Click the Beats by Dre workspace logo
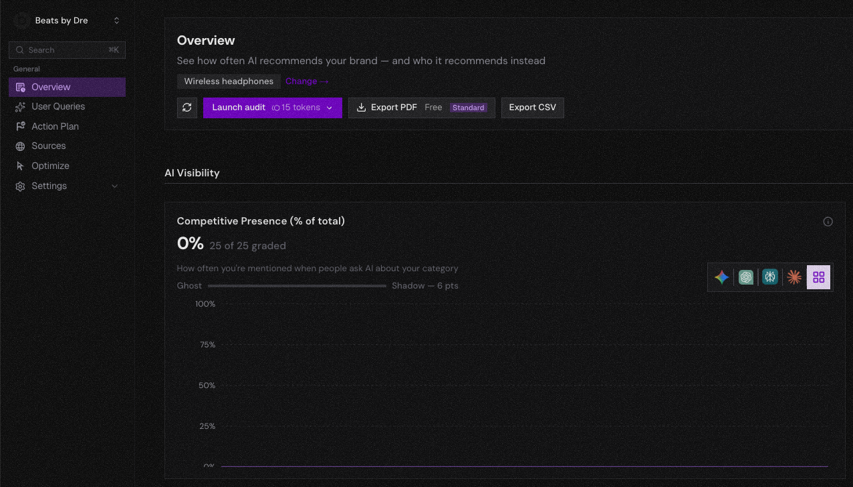The width and height of the screenshot is (853, 487). click(21, 21)
